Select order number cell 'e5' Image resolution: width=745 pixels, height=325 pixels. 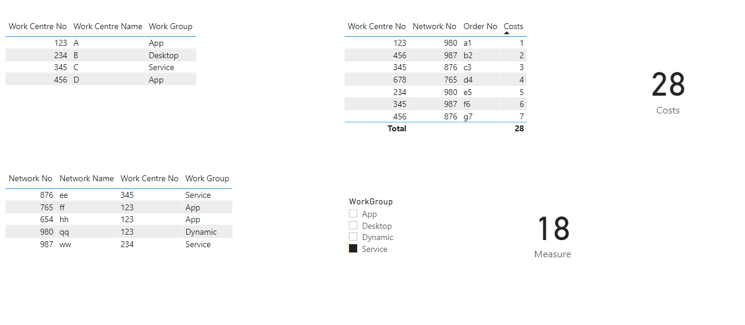[x=468, y=92]
